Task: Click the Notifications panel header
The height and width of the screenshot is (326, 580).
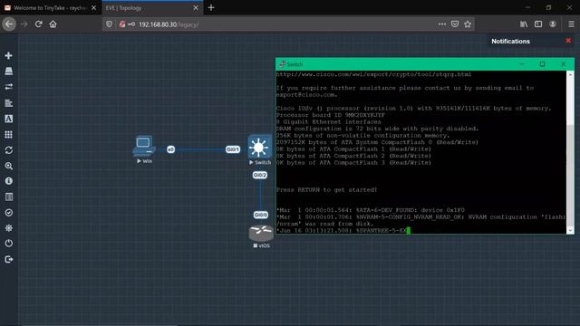Action: point(510,42)
